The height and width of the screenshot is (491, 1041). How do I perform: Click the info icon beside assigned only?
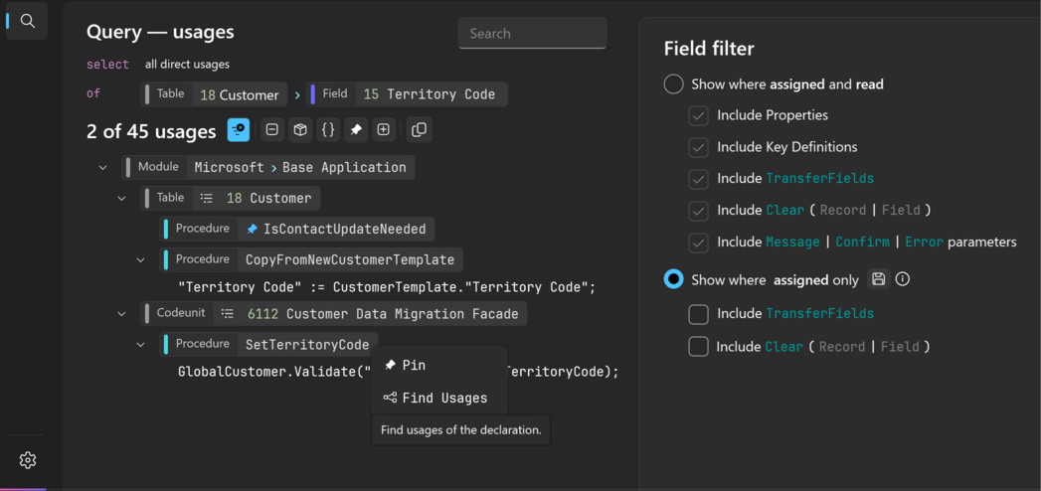coord(902,279)
